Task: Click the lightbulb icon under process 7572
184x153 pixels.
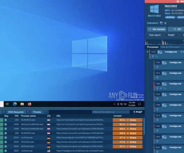Action: (157, 78)
